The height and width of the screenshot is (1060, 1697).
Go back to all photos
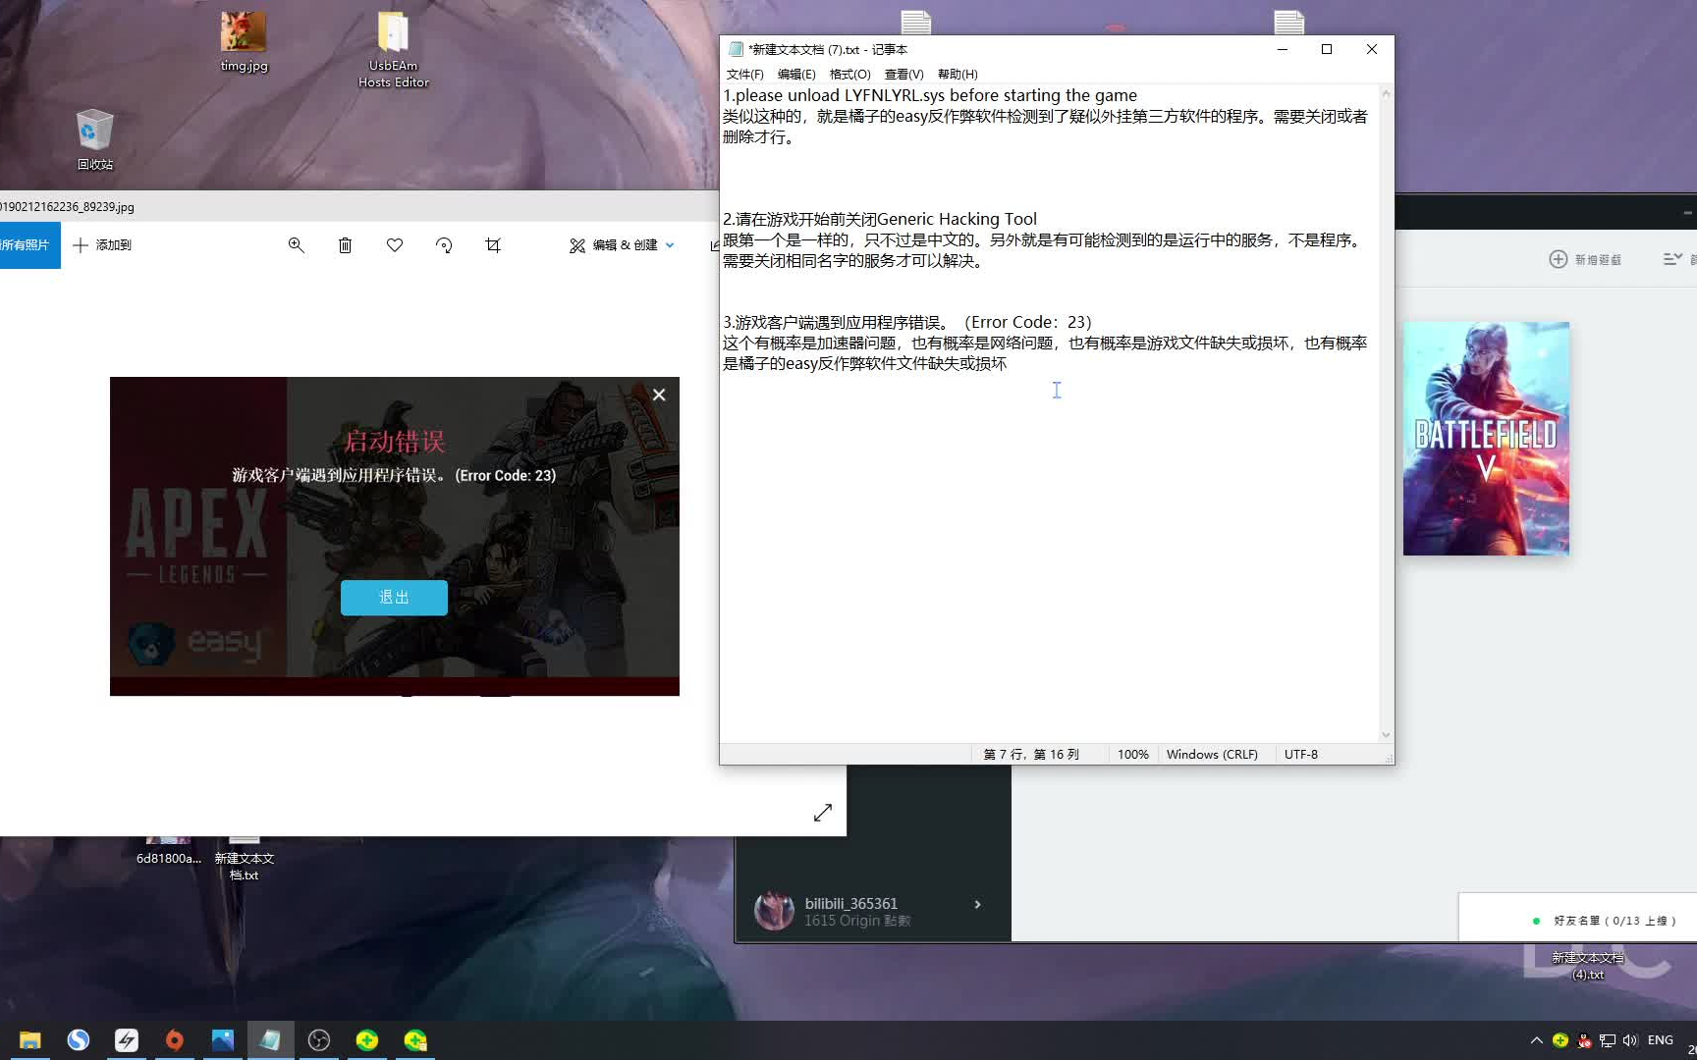tap(27, 245)
